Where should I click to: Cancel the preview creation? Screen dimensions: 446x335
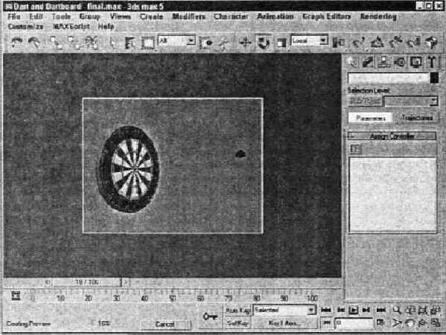pos(165,324)
